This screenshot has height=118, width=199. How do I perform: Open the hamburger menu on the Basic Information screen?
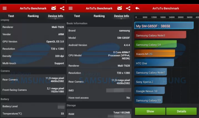(x=71, y=8)
